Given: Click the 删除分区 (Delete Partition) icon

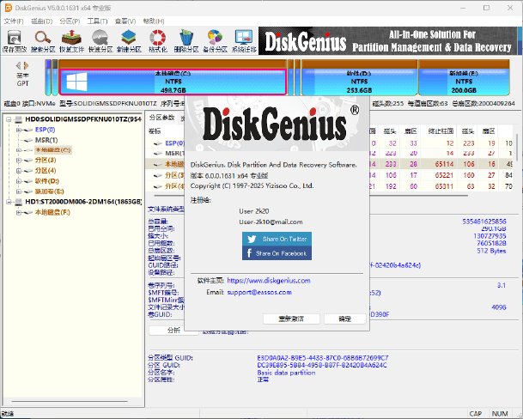Looking at the screenshot, I should [x=185, y=40].
